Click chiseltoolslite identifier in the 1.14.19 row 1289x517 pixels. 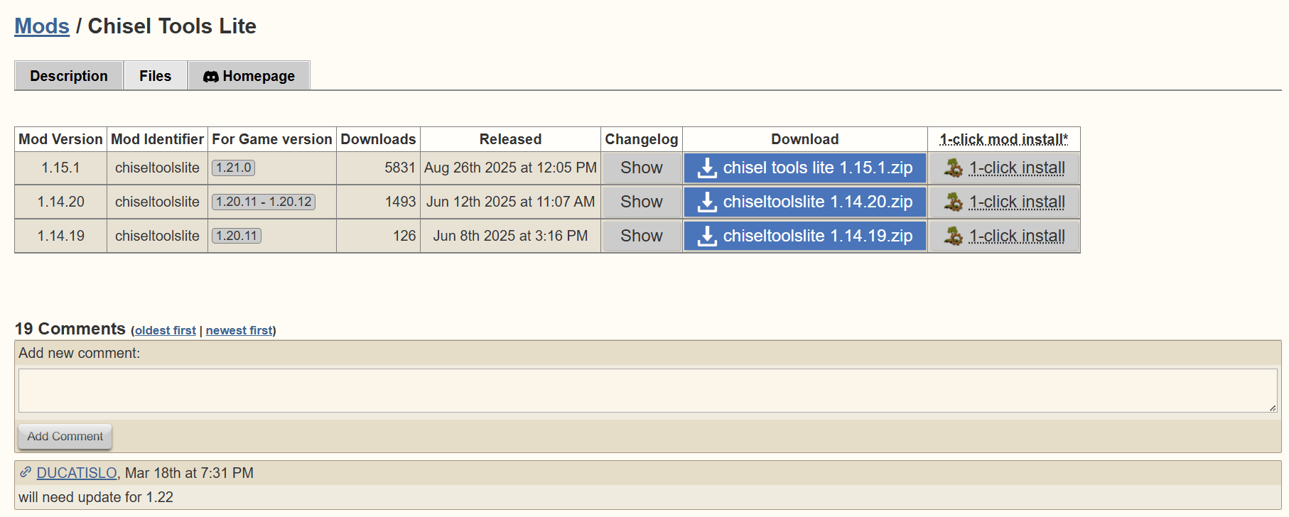pyautogui.click(x=157, y=236)
